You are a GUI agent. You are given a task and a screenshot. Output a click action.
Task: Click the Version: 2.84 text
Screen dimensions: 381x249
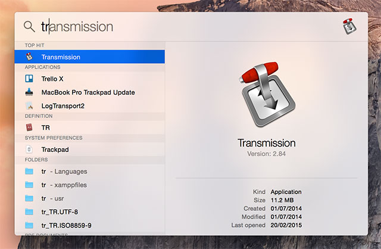pos(266,154)
